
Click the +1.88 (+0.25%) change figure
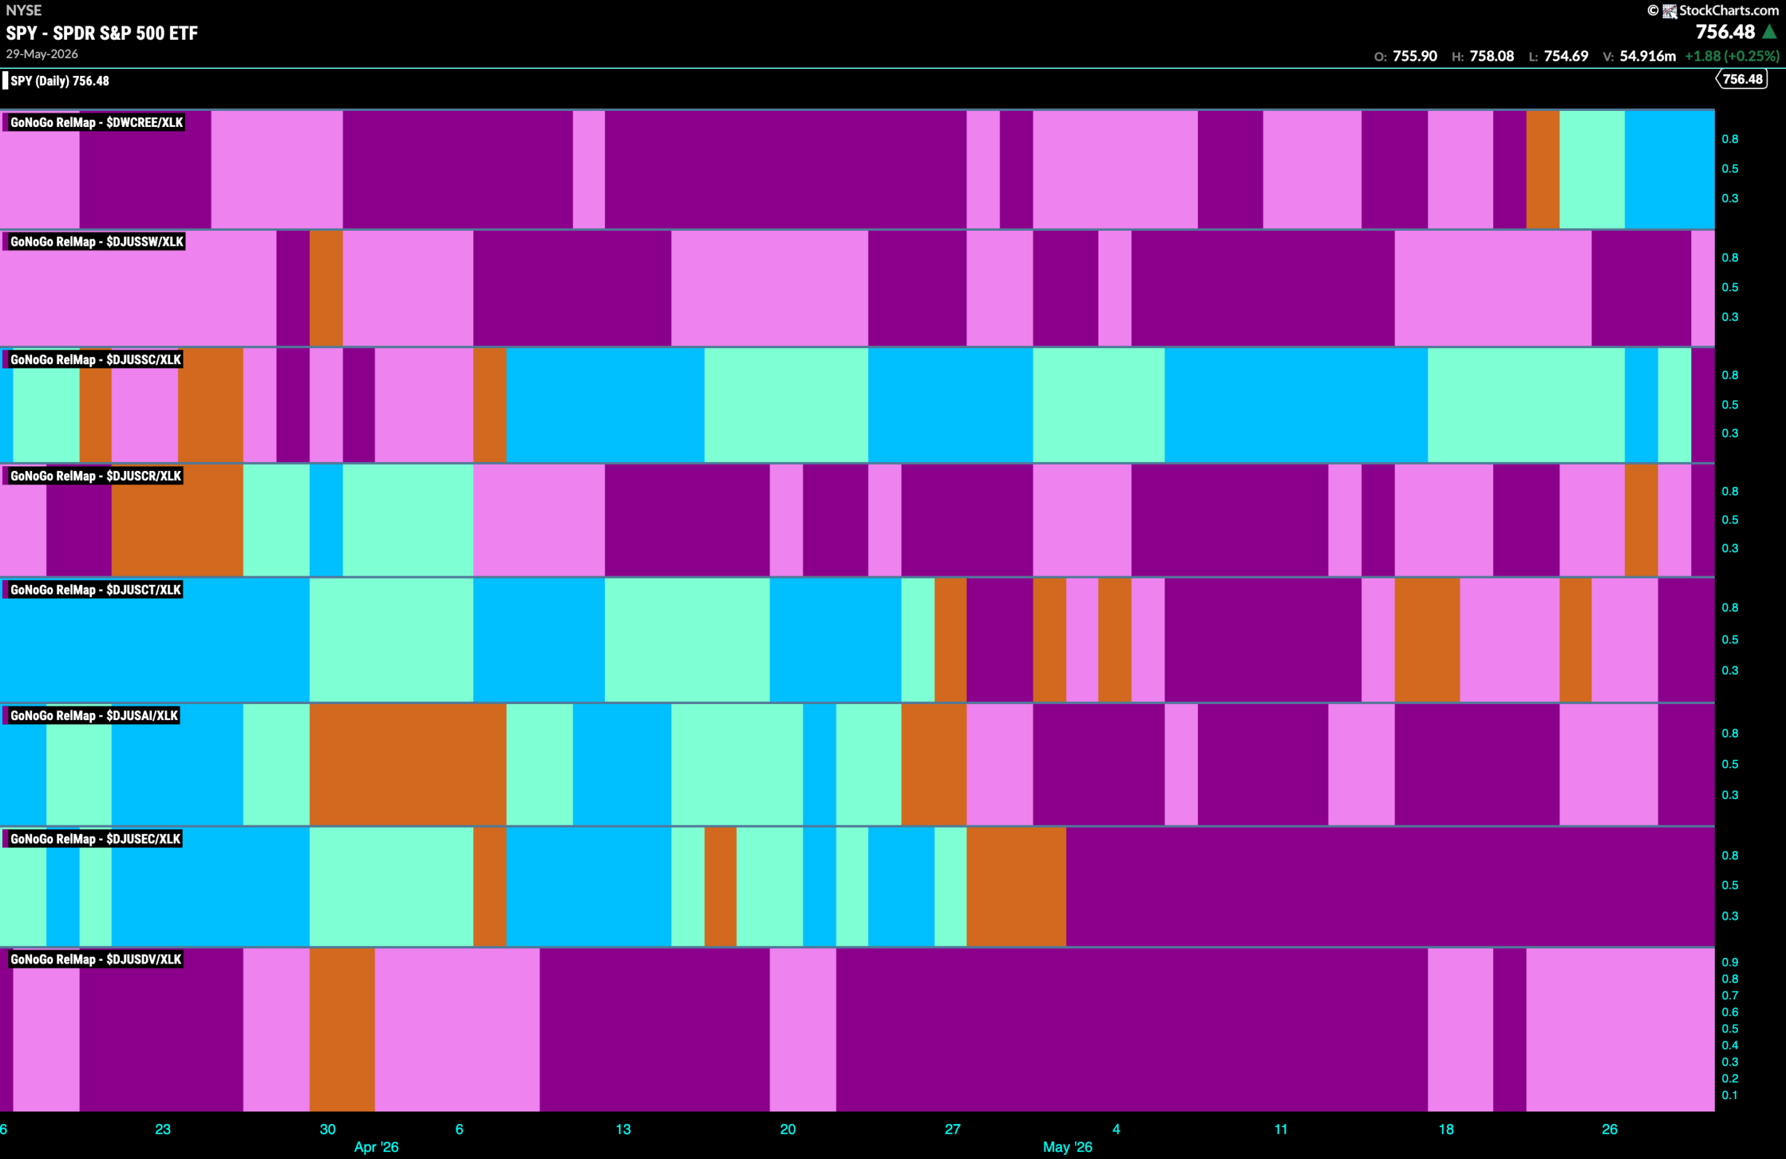click(1732, 57)
